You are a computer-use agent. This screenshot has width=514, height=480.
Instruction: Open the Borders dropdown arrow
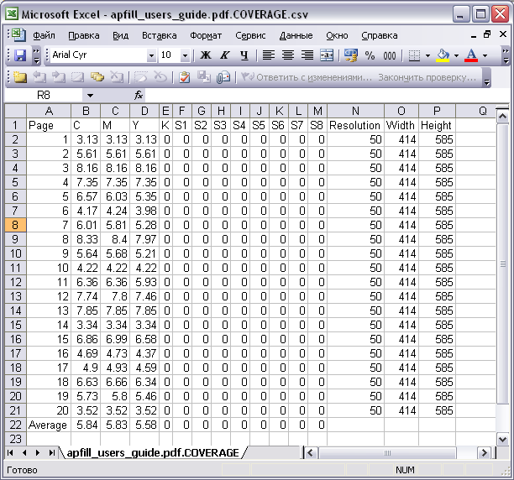click(x=427, y=55)
